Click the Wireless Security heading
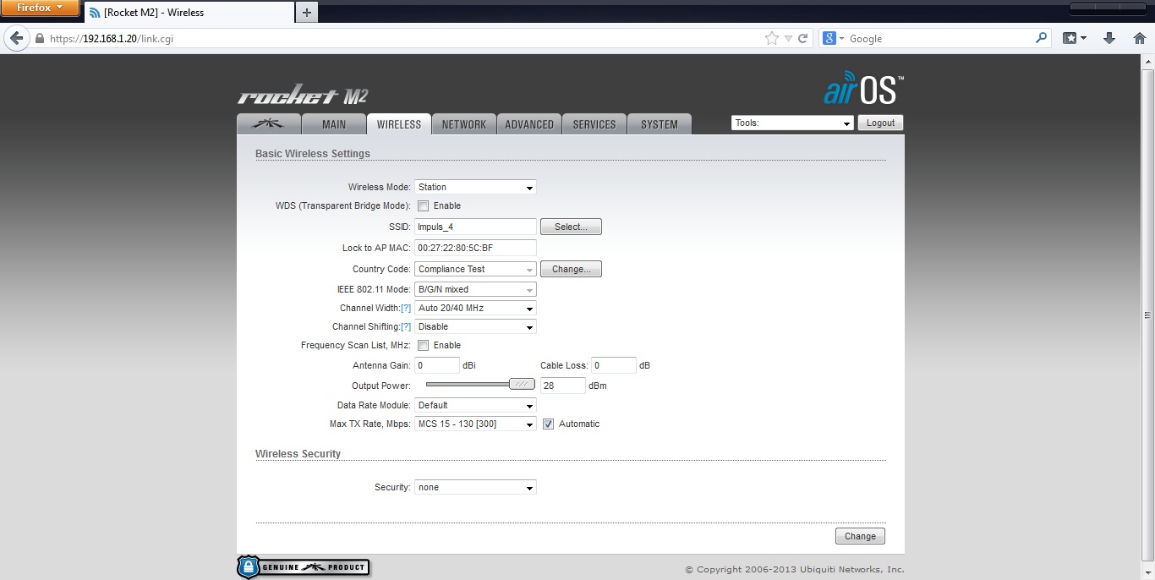The image size is (1155, 580). [x=298, y=454]
